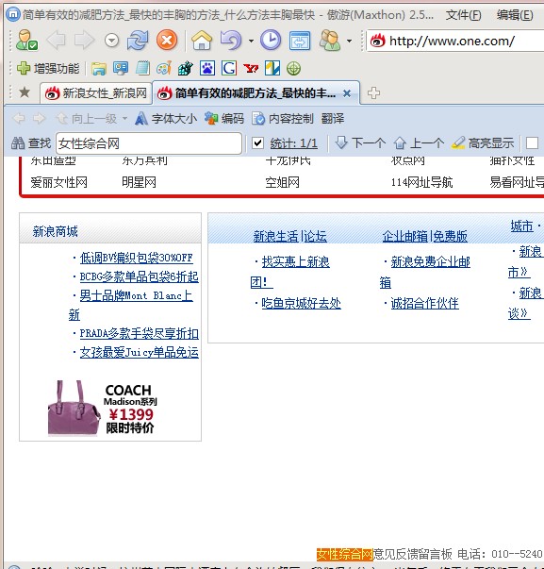Open the 论坛 link
This screenshot has width=544, height=569.
tap(315, 236)
